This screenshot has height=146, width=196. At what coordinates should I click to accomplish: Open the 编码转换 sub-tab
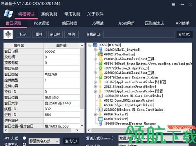(70, 23)
